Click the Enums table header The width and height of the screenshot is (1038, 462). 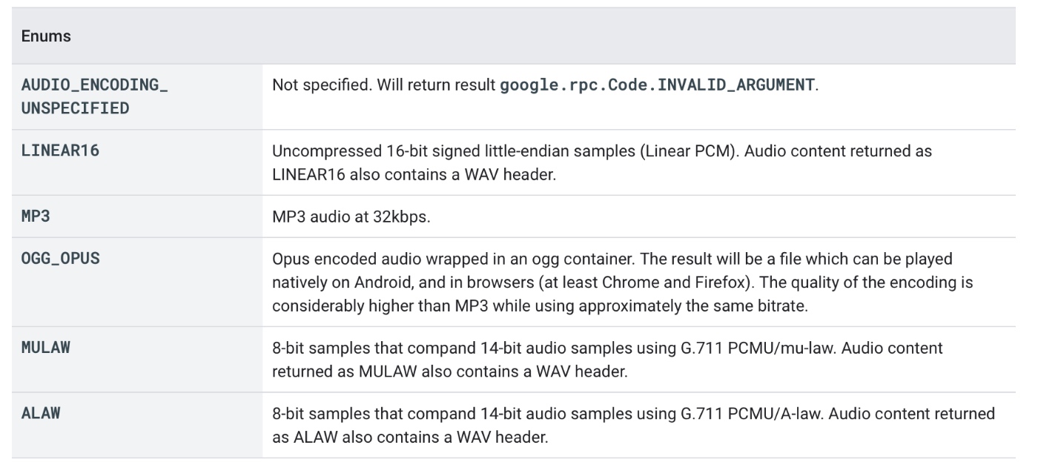pyautogui.click(x=46, y=36)
